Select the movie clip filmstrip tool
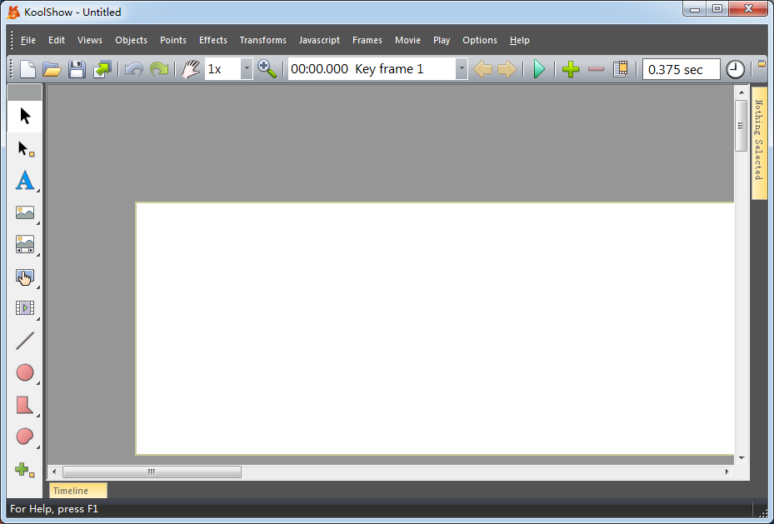The width and height of the screenshot is (774, 524). coord(25,308)
